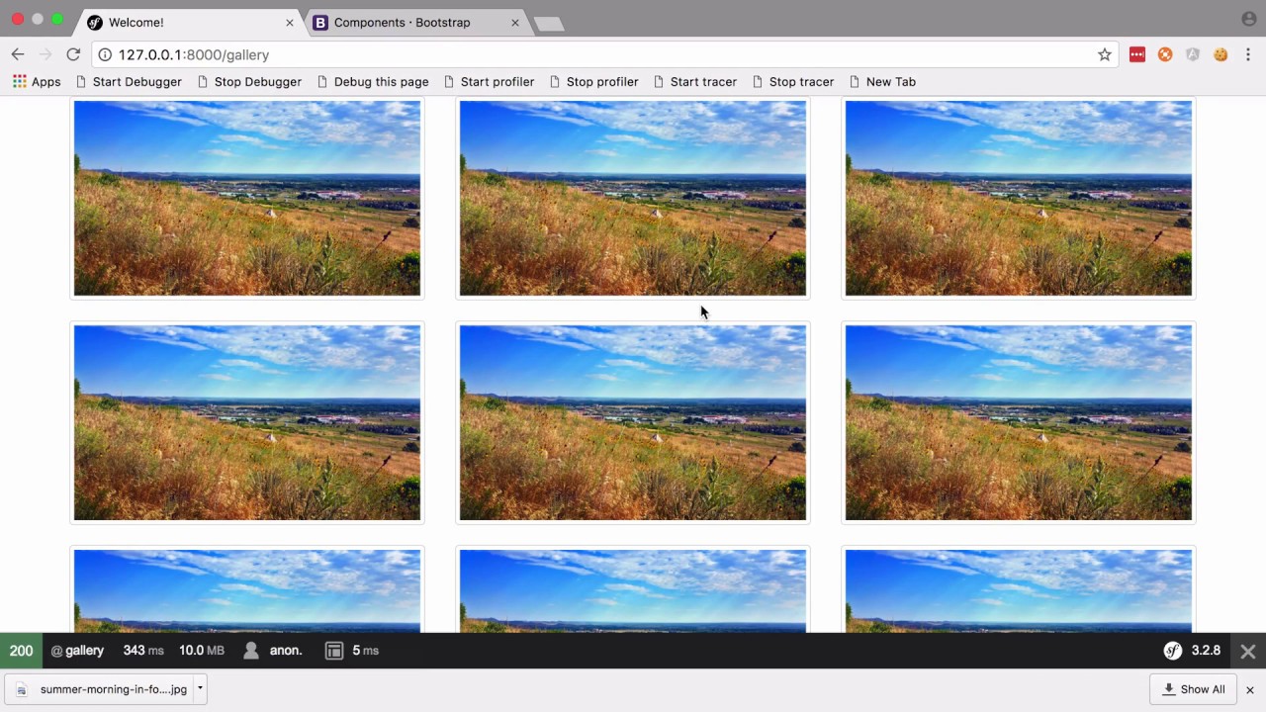Close the downloads bar

(1250, 689)
